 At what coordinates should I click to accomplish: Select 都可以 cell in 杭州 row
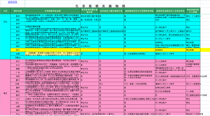[x=193, y=31]
